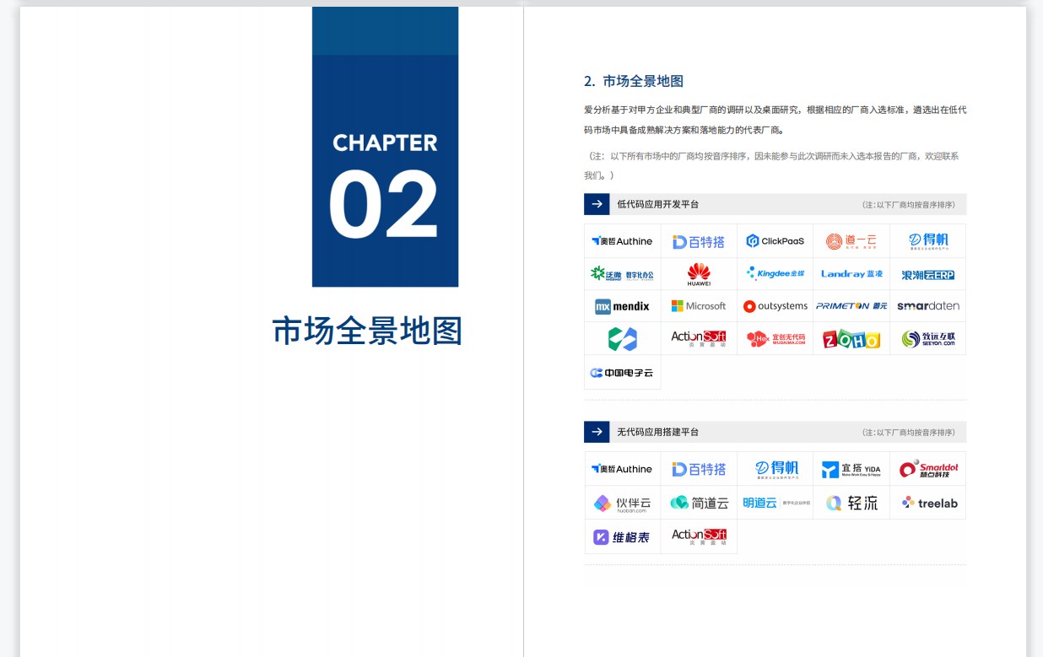Screen dimensions: 1043x657
Task: Click the "CHAPTER" label on the blue banner
Action: coord(385,143)
